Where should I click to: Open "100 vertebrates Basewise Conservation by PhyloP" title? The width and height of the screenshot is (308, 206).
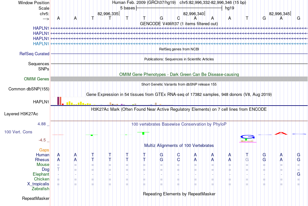pyautogui.click(x=179, y=124)
